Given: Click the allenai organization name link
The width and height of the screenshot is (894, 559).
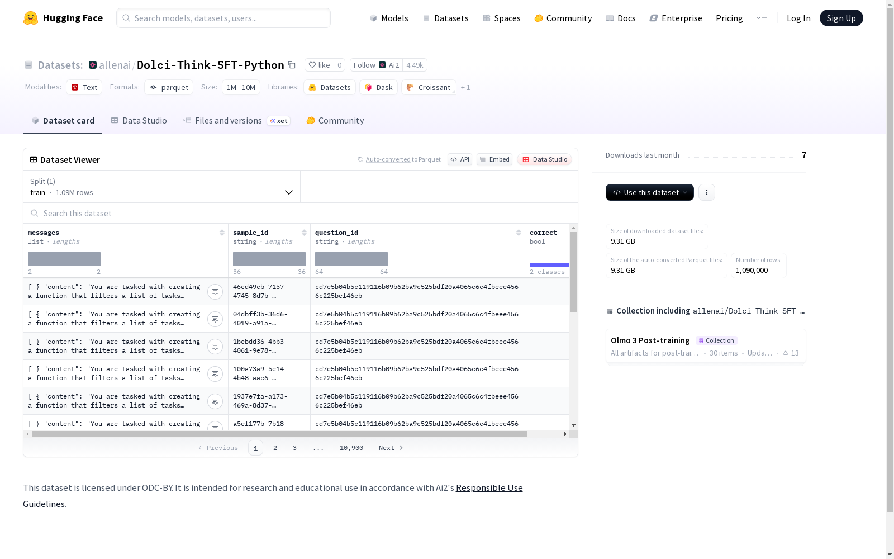Looking at the screenshot, I should point(115,65).
